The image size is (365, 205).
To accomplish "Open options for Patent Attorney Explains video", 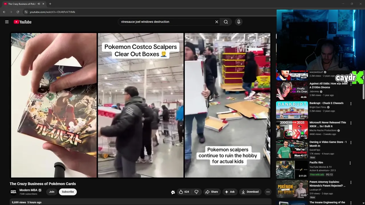I will [x=351, y=183].
